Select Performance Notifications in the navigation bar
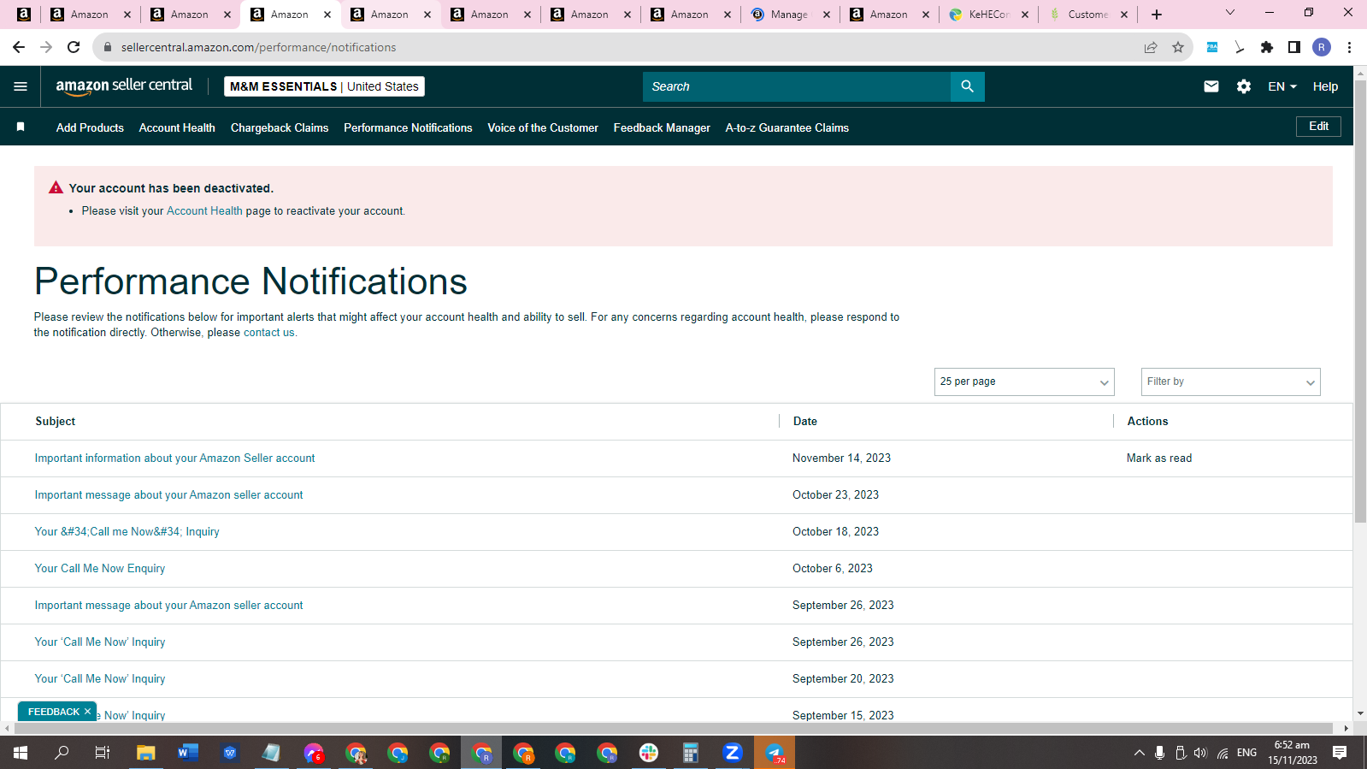The height and width of the screenshot is (769, 1367). pos(408,127)
